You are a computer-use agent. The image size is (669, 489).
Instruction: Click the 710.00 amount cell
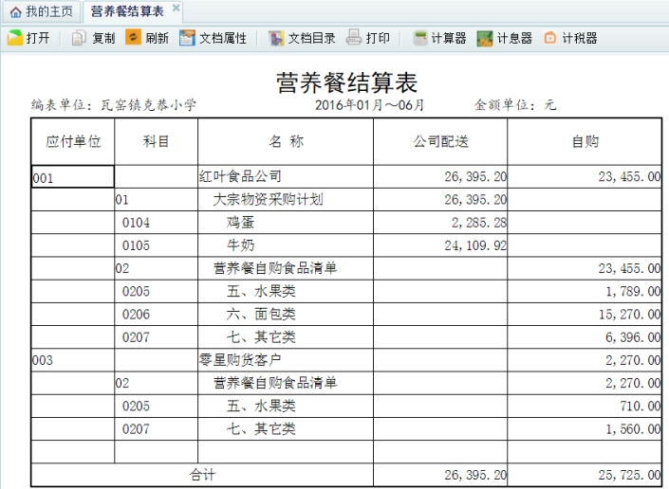(x=585, y=407)
